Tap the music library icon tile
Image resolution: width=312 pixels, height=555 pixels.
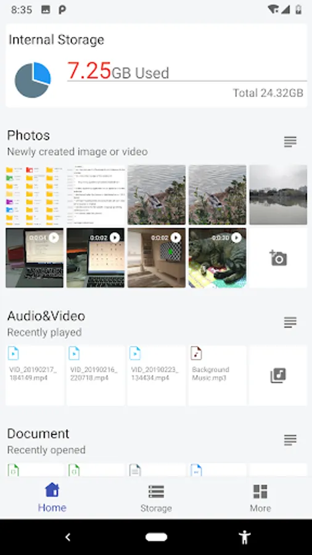(x=278, y=376)
